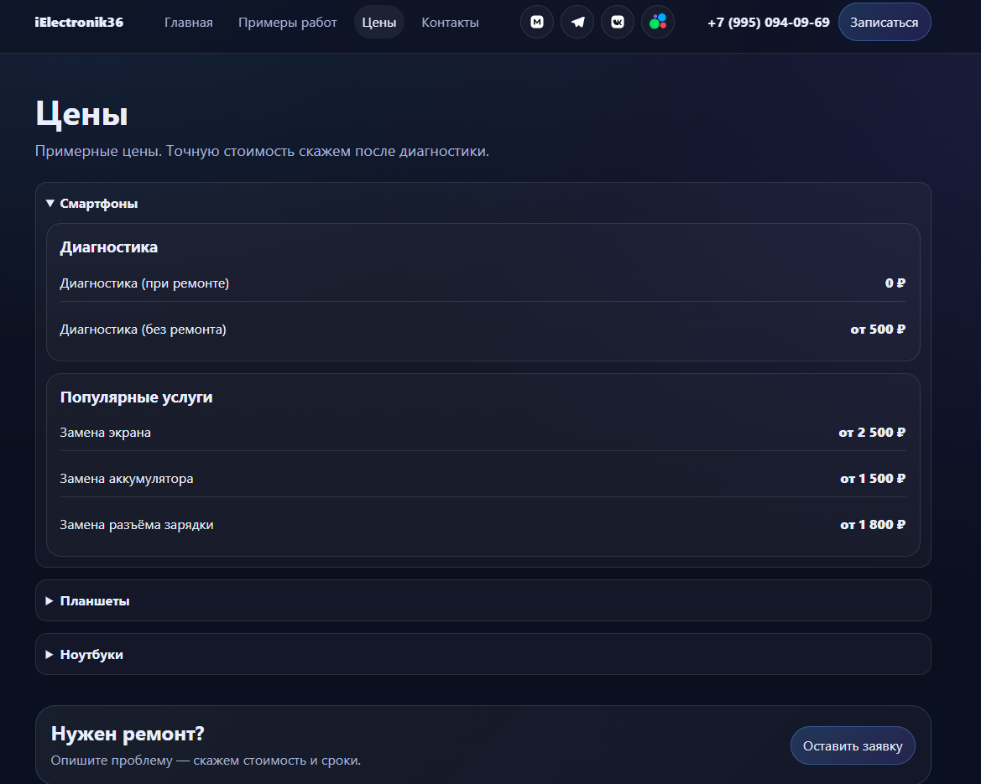Open the Telegram paper plane icon
This screenshot has width=981, height=784.
(577, 23)
